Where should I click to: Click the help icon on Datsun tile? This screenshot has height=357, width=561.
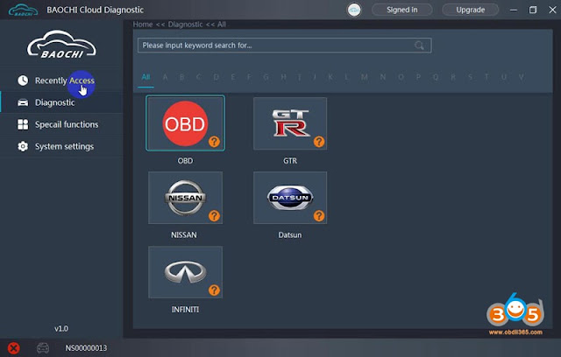pos(319,216)
